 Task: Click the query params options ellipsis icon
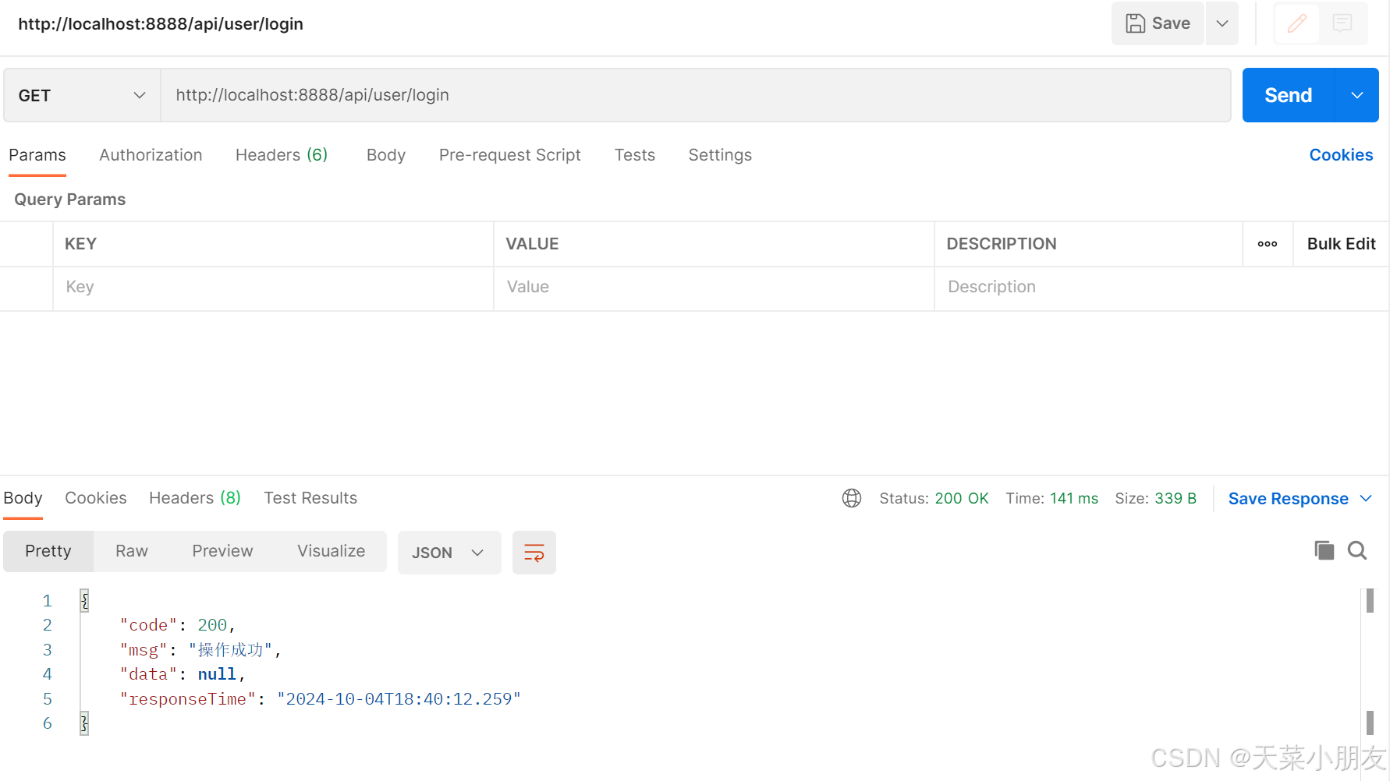pos(1267,244)
